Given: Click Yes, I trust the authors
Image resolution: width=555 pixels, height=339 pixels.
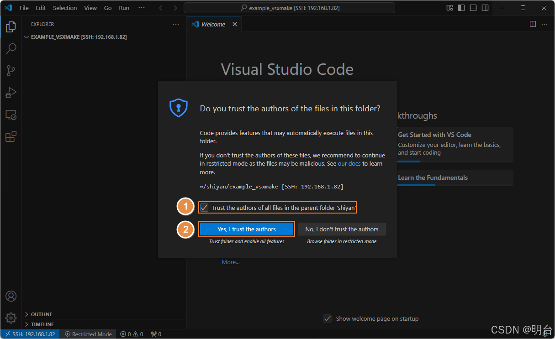Looking at the screenshot, I should [x=247, y=229].
